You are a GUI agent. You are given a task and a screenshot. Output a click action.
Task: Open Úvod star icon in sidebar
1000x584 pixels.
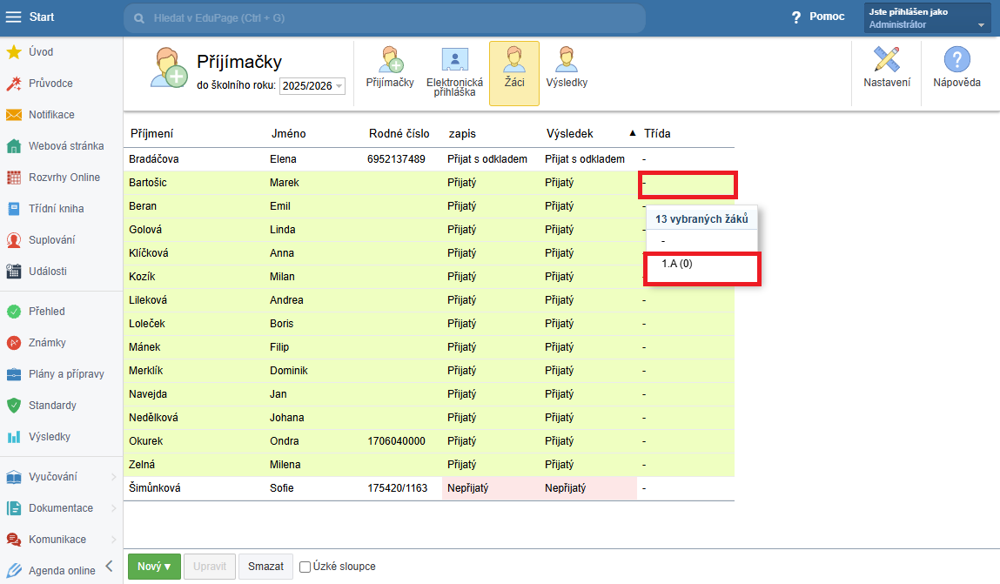click(x=13, y=52)
